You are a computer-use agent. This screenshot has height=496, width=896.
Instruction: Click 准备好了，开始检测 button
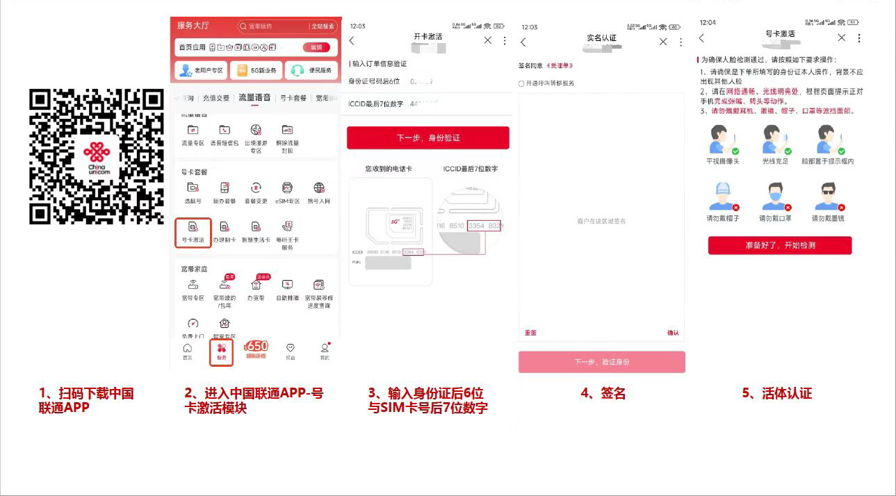(780, 245)
